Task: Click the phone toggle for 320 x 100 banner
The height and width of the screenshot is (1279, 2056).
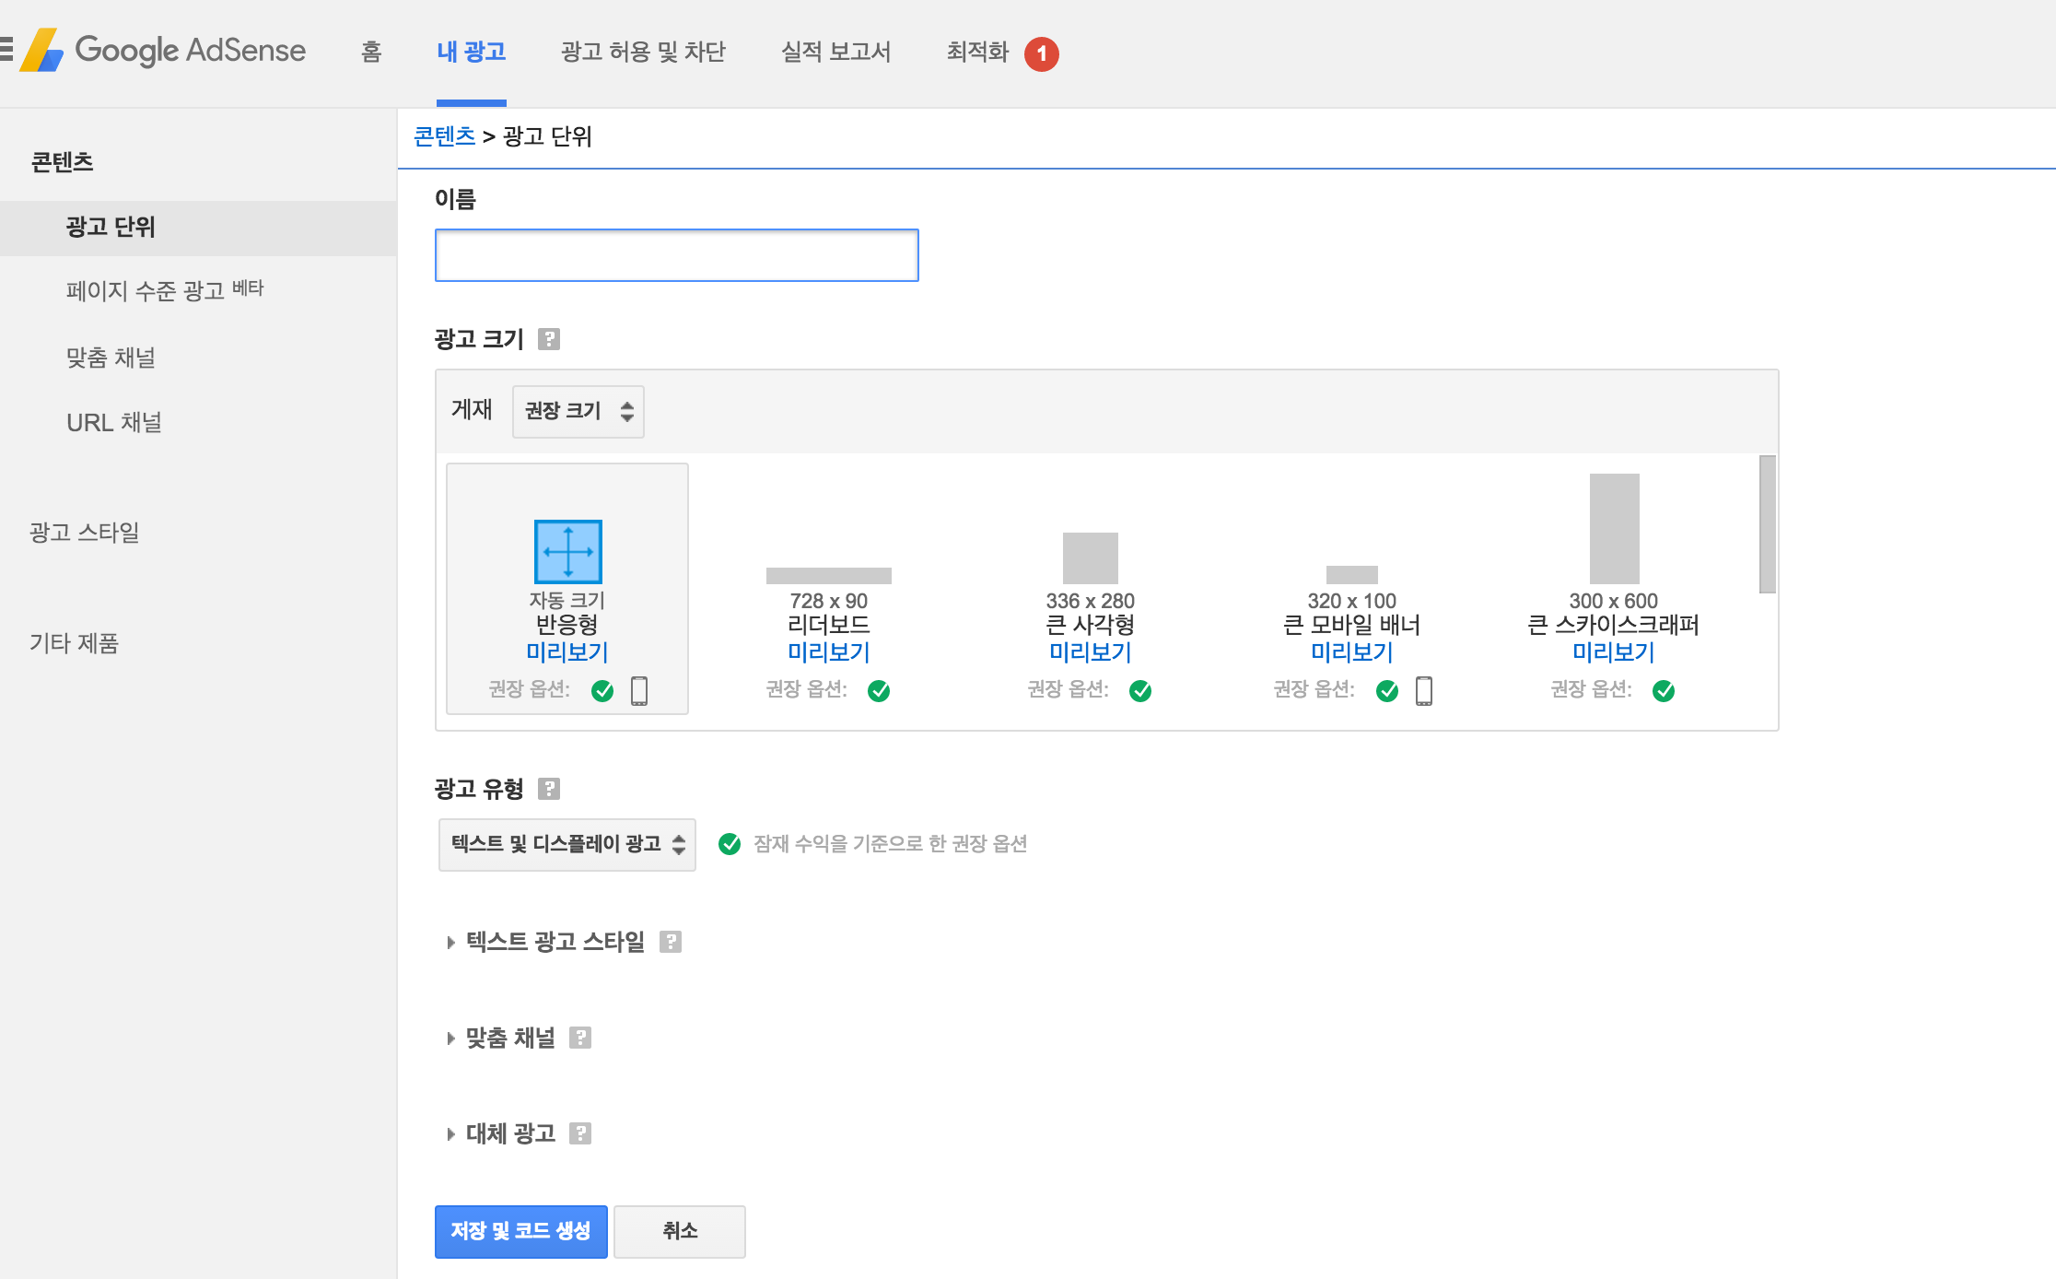Action: pyautogui.click(x=1425, y=690)
